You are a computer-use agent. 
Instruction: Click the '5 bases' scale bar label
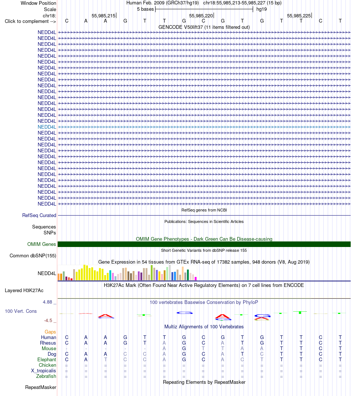coord(145,9)
